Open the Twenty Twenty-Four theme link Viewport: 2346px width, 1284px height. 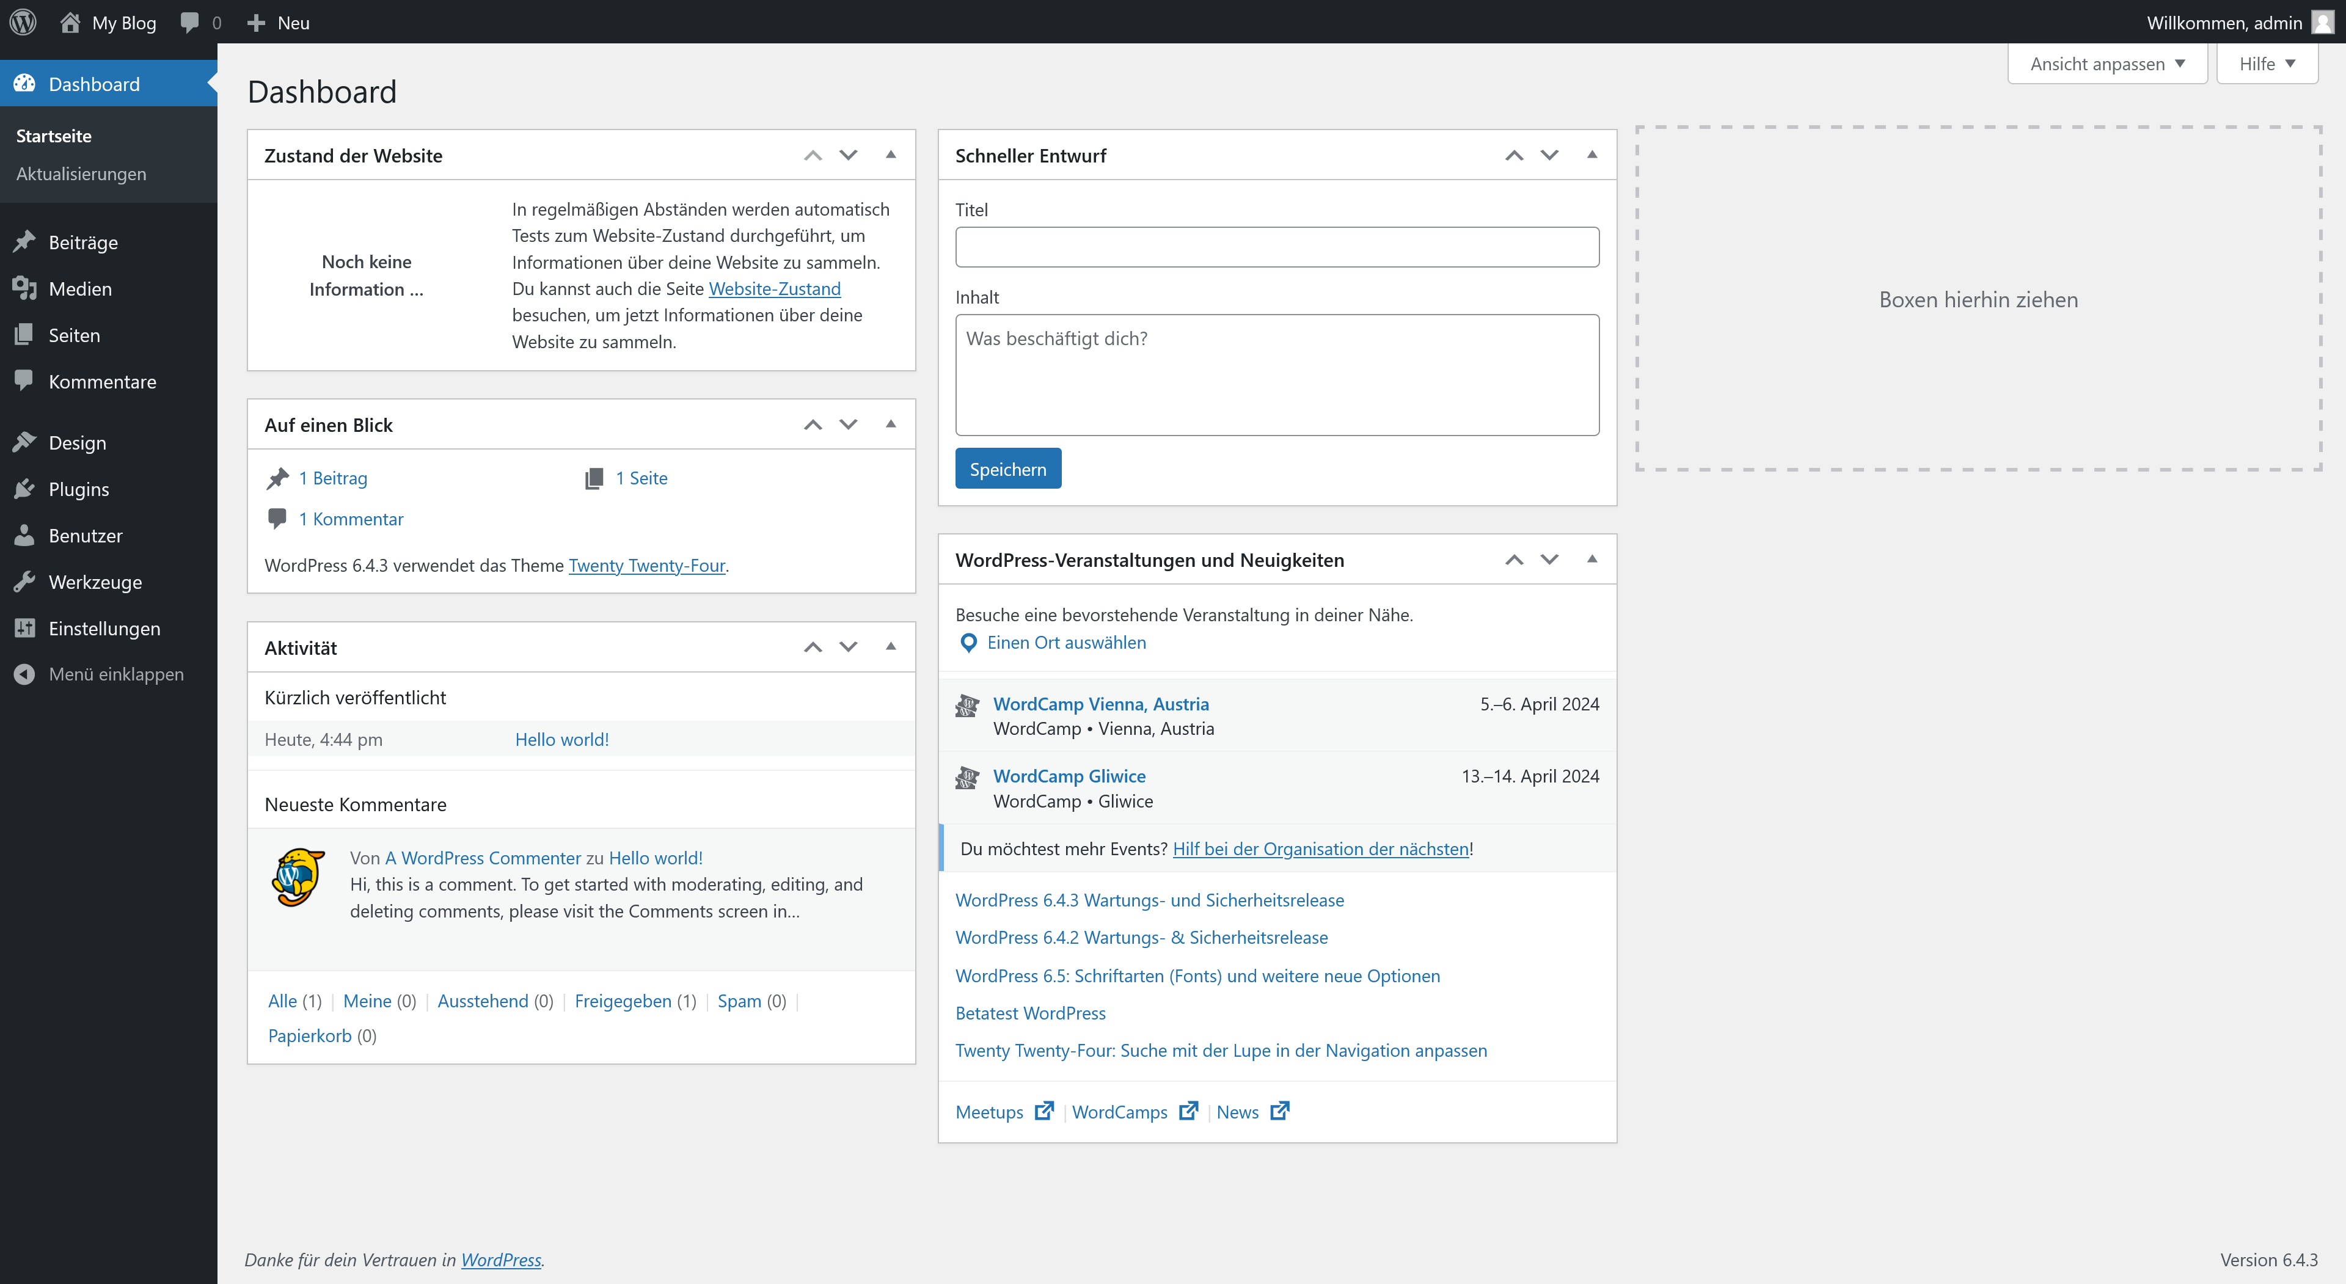[x=646, y=564]
